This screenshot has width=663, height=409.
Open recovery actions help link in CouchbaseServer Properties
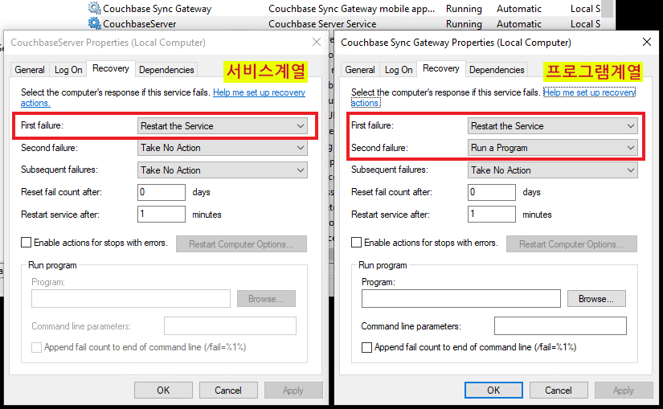(x=259, y=92)
